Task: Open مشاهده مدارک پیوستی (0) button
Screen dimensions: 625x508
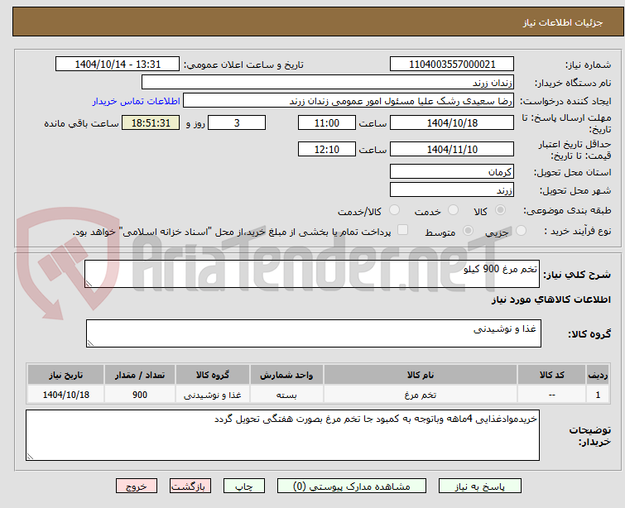Action: pos(352,486)
